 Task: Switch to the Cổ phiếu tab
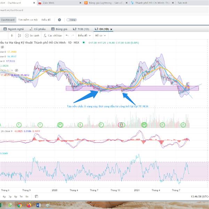click(x=38, y=29)
